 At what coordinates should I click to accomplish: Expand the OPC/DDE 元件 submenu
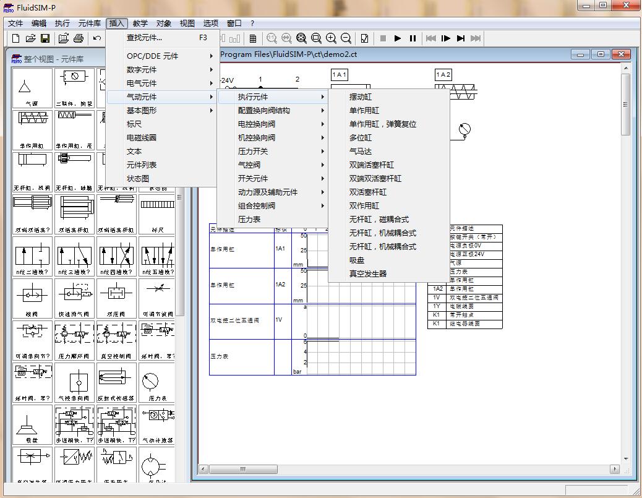pyautogui.click(x=161, y=56)
